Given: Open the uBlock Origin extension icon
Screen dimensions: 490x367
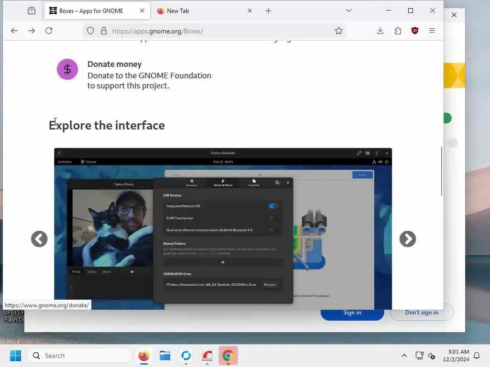Looking at the screenshot, I should (415, 31).
